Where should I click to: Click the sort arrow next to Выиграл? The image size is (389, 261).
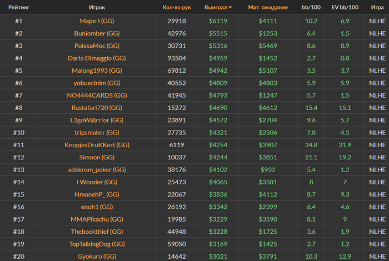230,7
